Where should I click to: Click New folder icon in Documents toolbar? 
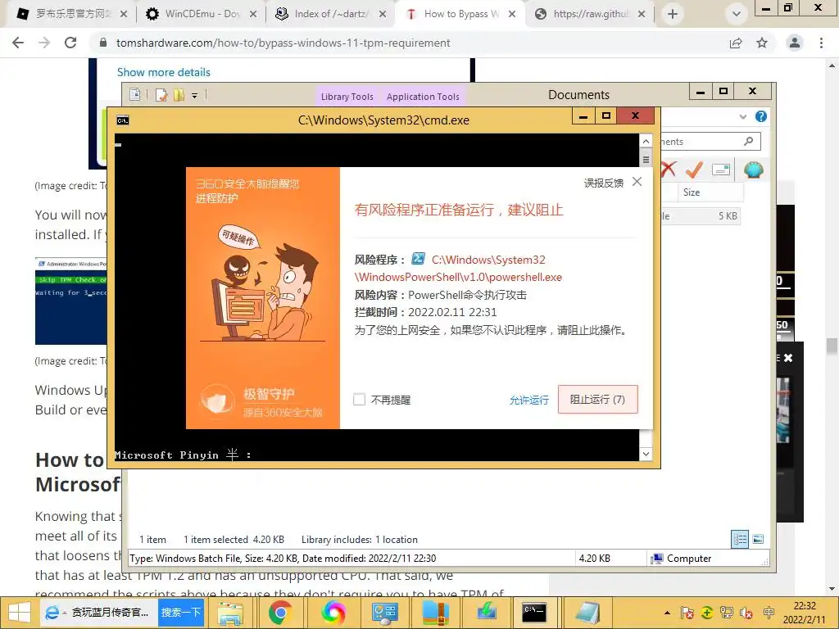178,95
